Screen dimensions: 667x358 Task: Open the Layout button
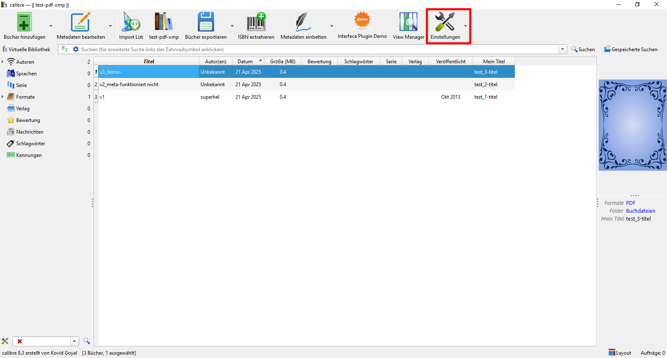(x=620, y=353)
